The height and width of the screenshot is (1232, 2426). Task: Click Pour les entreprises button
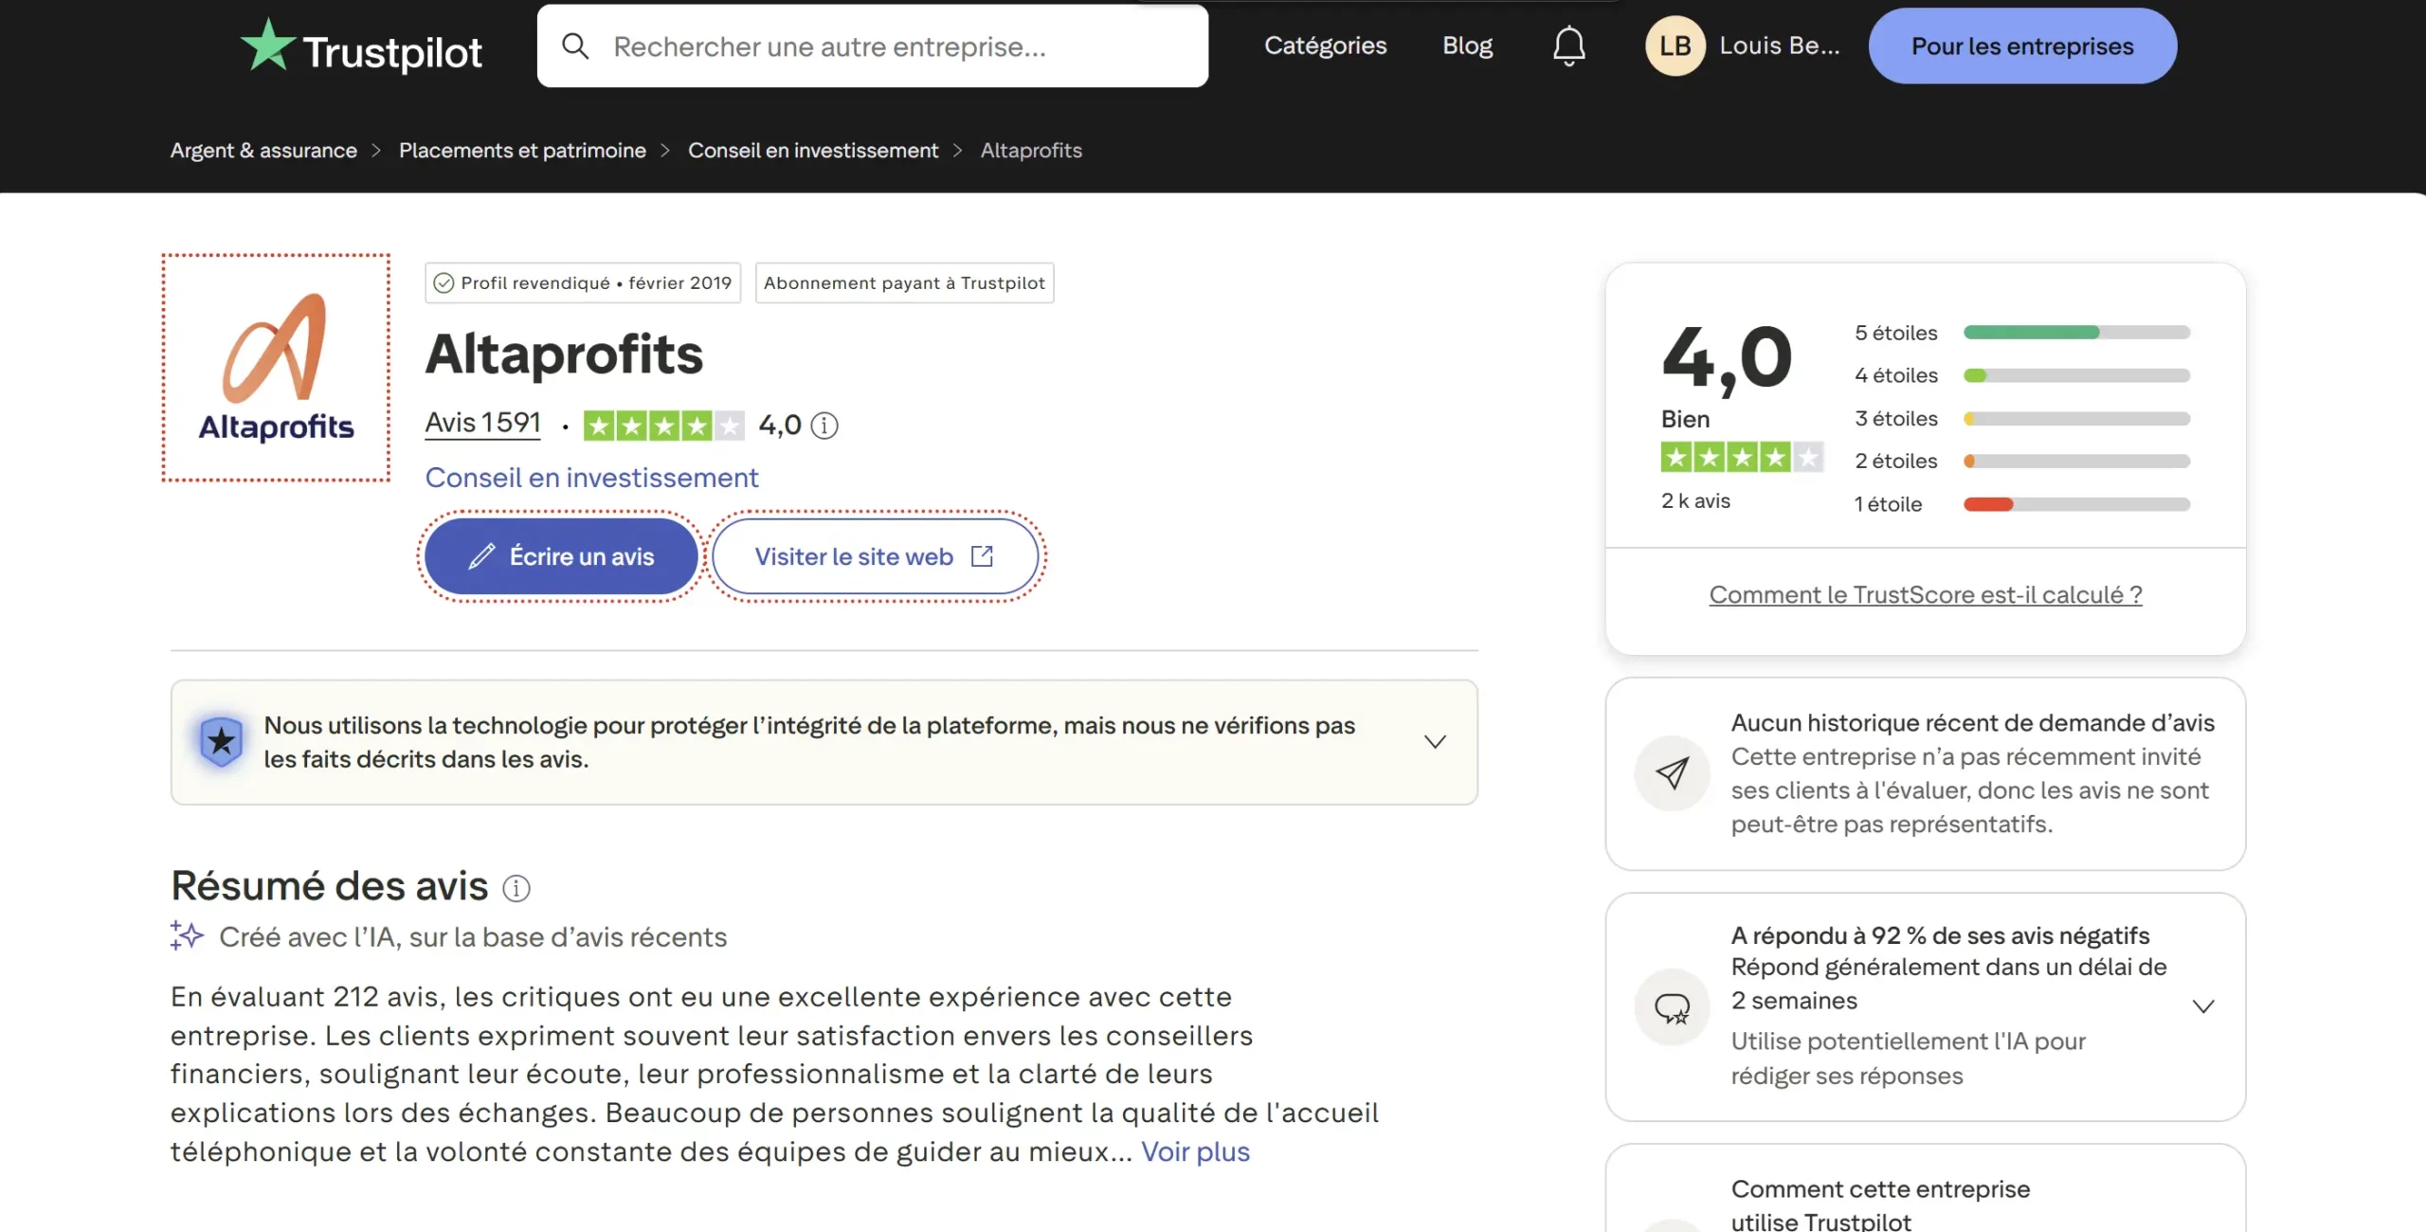2022,45
